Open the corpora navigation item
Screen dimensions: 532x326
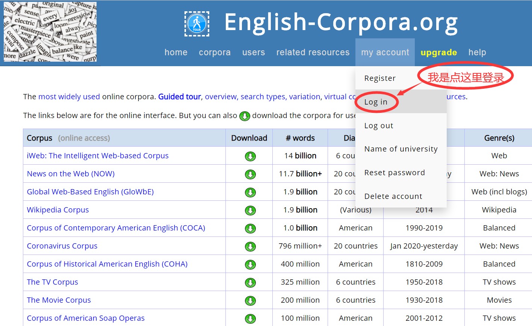pyautogui.click(x=215, y=52)
